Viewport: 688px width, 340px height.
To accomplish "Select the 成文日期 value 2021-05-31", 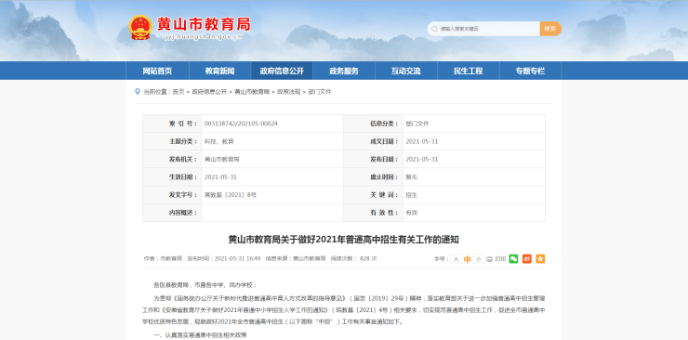I will [x=422, y=141].
